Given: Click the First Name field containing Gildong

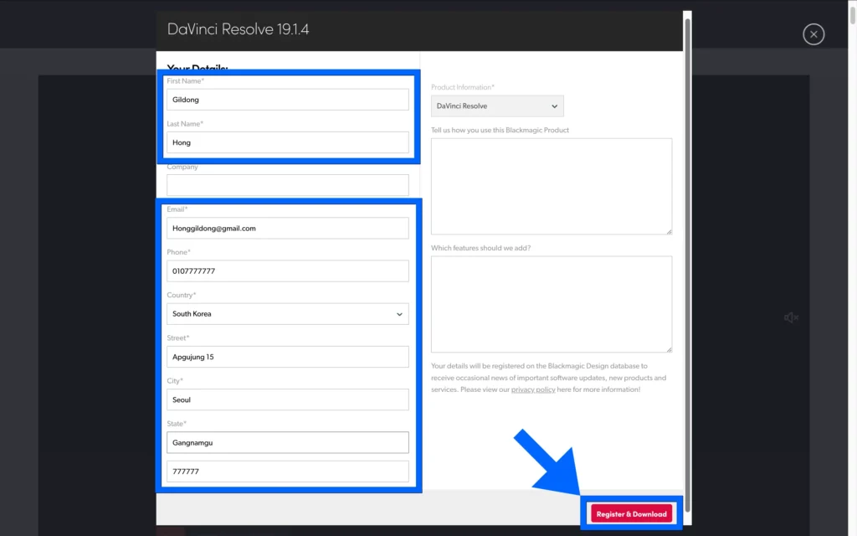Looking at the screenshot, I should point(288,100).
